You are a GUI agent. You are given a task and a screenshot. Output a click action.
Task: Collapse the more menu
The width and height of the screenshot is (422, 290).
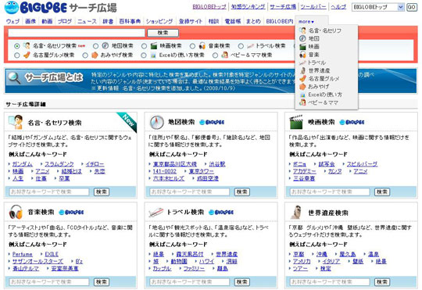click(306, 22)
